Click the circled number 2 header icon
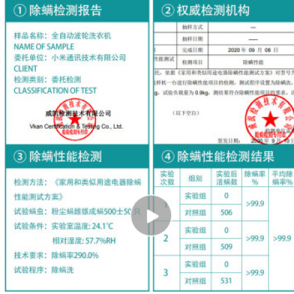This screenshot has height=294, width=294. pos(168,10)
